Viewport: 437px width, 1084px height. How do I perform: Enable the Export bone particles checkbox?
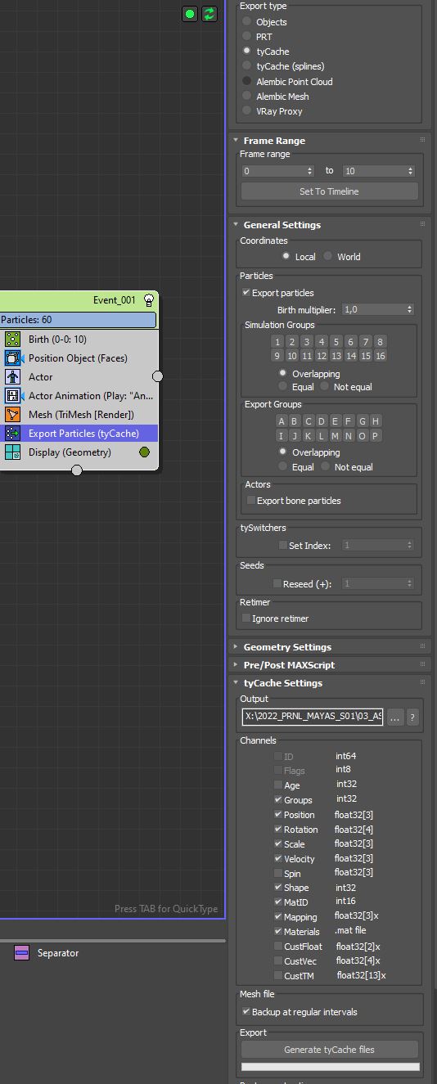click(x=251, y=501)
